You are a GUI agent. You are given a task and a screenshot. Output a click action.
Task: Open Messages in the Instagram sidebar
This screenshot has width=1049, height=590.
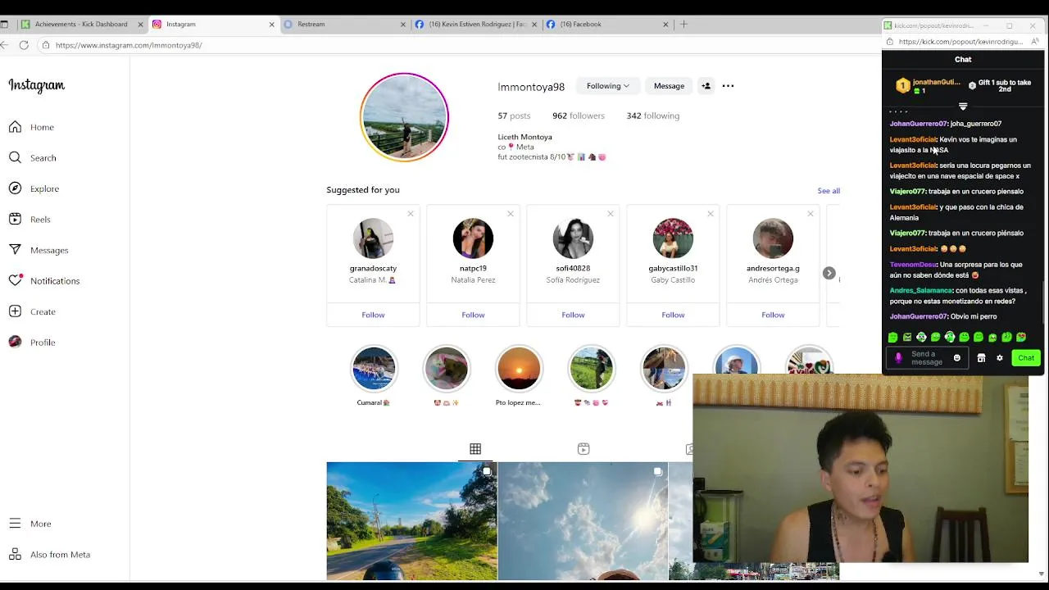point(39,250)
